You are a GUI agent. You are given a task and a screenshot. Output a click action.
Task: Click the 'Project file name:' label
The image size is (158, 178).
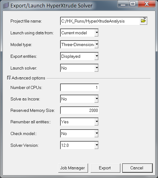click(x=26, y=21)
